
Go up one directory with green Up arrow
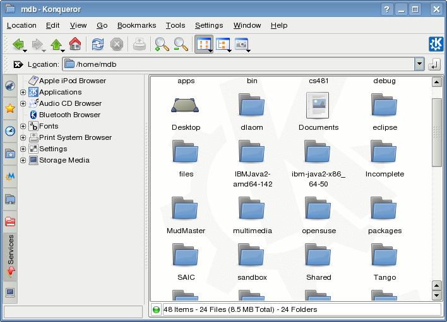56,44
